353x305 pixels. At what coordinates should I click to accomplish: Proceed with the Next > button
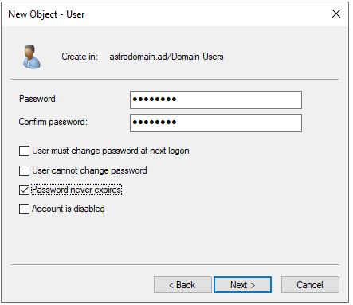242,285
